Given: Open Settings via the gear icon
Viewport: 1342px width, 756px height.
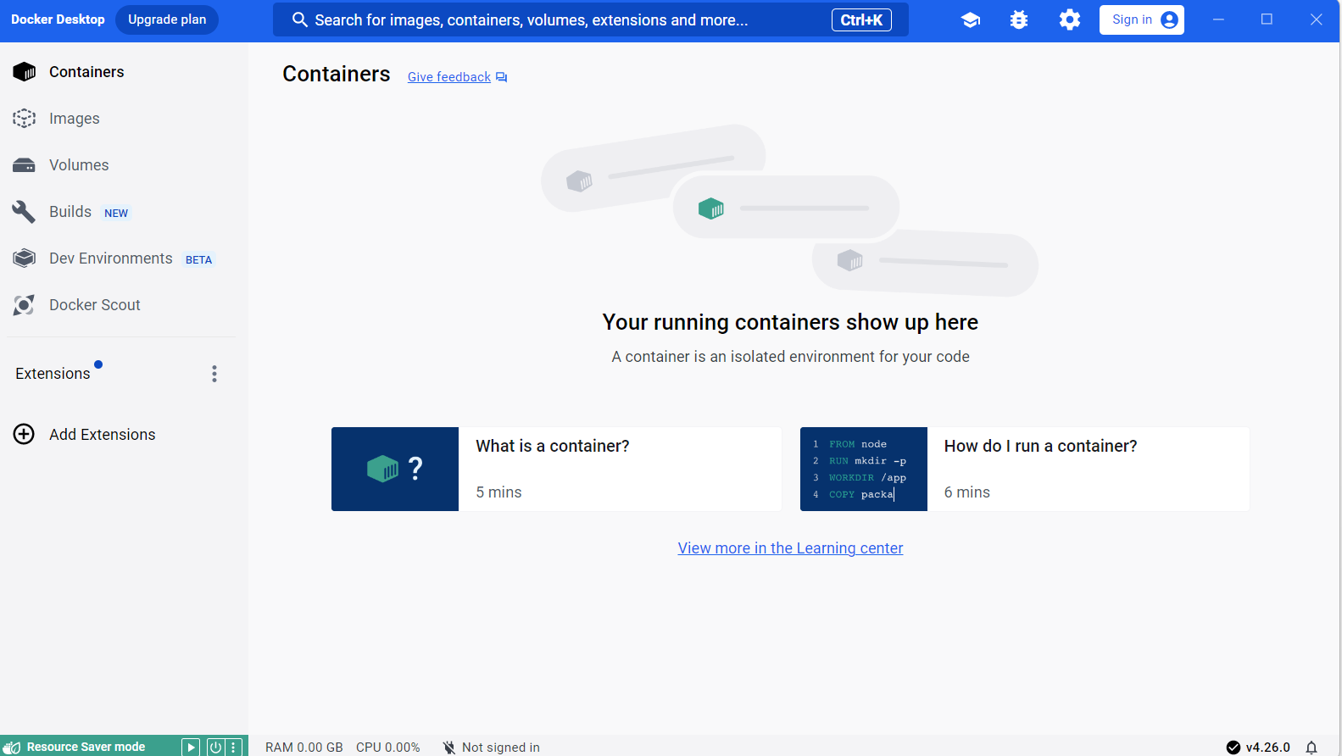Looking at the screenshot, I should point(1070,20).
